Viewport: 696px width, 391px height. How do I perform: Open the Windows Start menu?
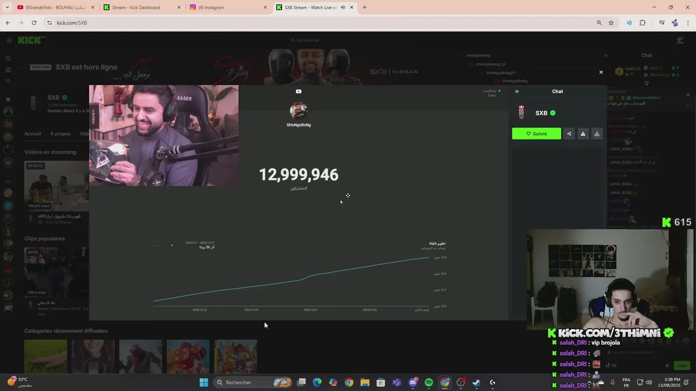click(204, 382)
